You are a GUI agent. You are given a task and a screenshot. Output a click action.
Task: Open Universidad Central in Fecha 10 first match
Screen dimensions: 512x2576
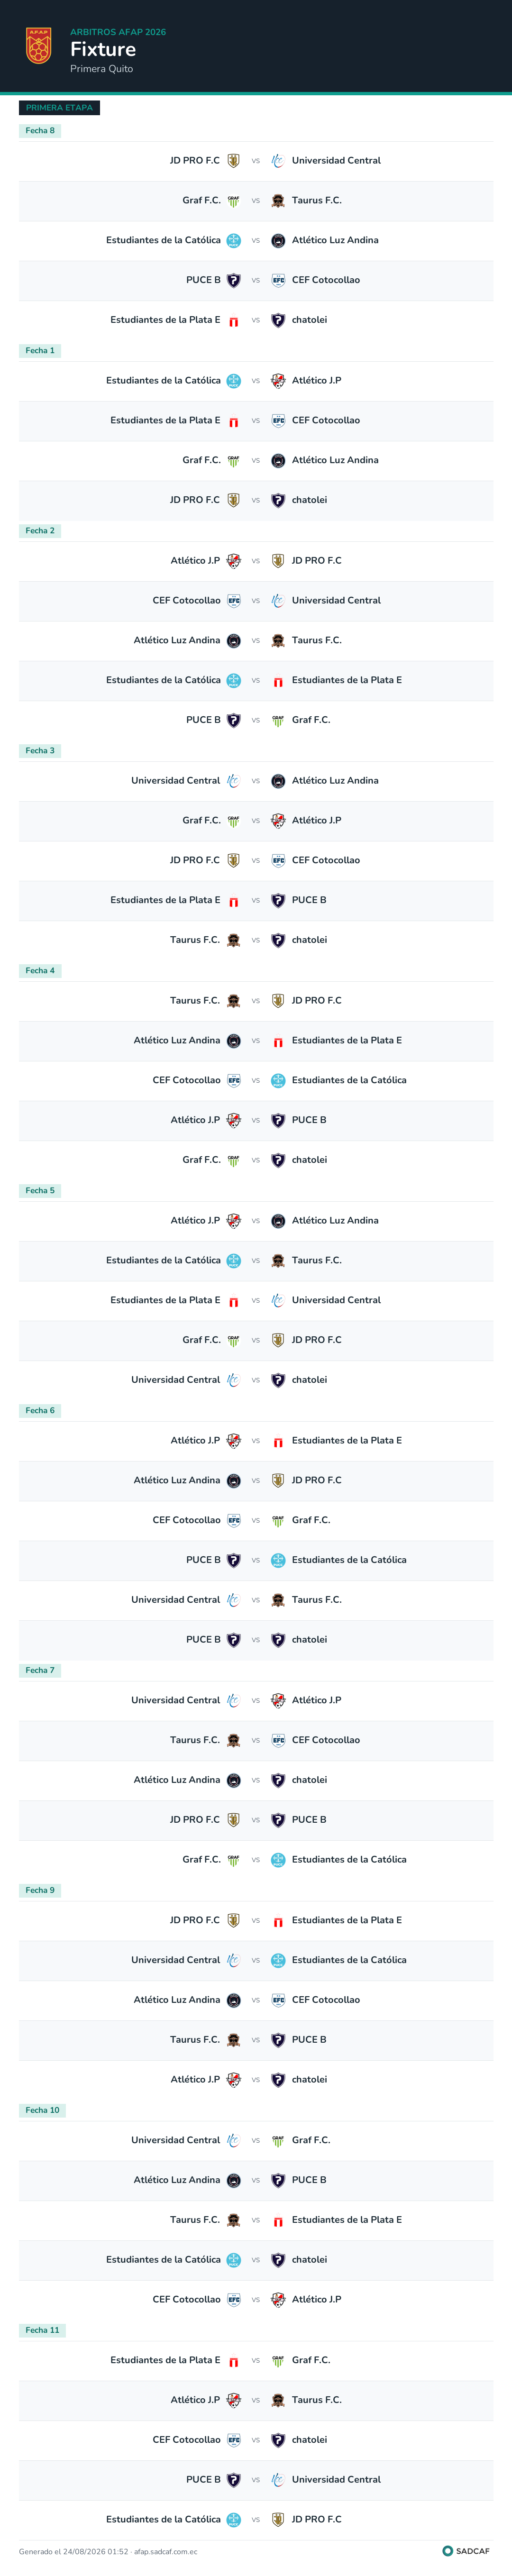pos(175,2140)
